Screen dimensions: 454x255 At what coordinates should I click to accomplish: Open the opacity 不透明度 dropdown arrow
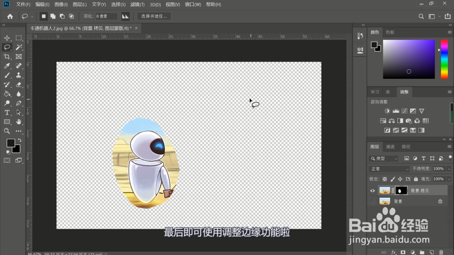coord(449,168)
